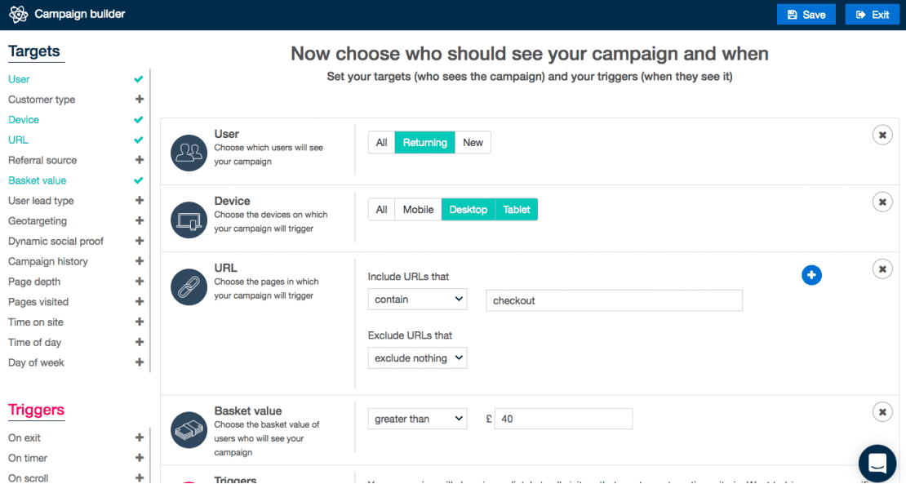Click the Campaign builder atom logo

click(19, 15)
